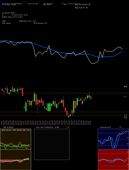Click the 'Avg Vol: 0.941 M' text
Viewport: 129px width, 170px height.
click(x=82, y=5)
